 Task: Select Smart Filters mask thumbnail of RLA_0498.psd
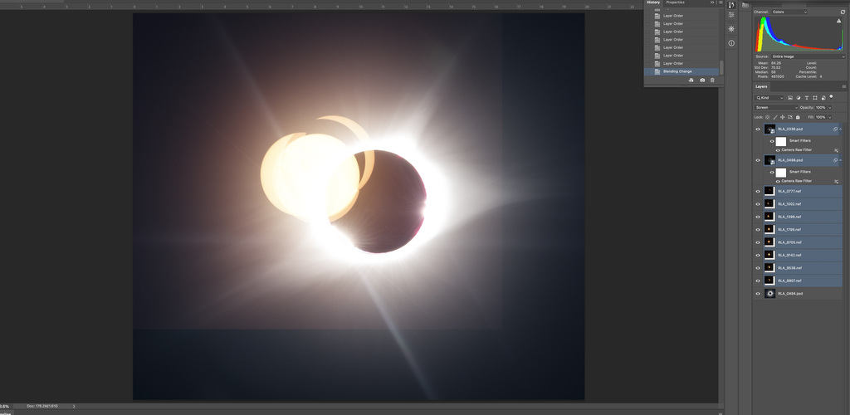pos(780,173)
